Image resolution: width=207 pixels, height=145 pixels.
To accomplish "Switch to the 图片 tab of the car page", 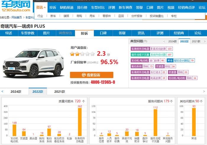I will tap(46, 33).
